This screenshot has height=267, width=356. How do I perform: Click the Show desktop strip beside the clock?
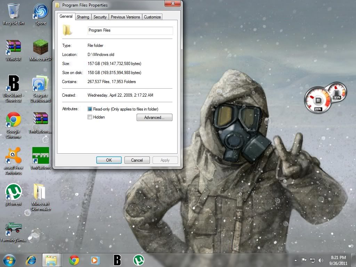point(354,260)
